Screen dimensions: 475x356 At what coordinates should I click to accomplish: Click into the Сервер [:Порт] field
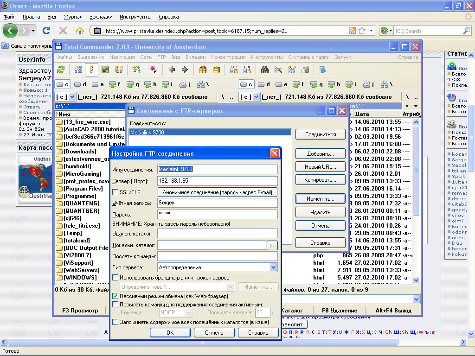(x=217, y=181)
